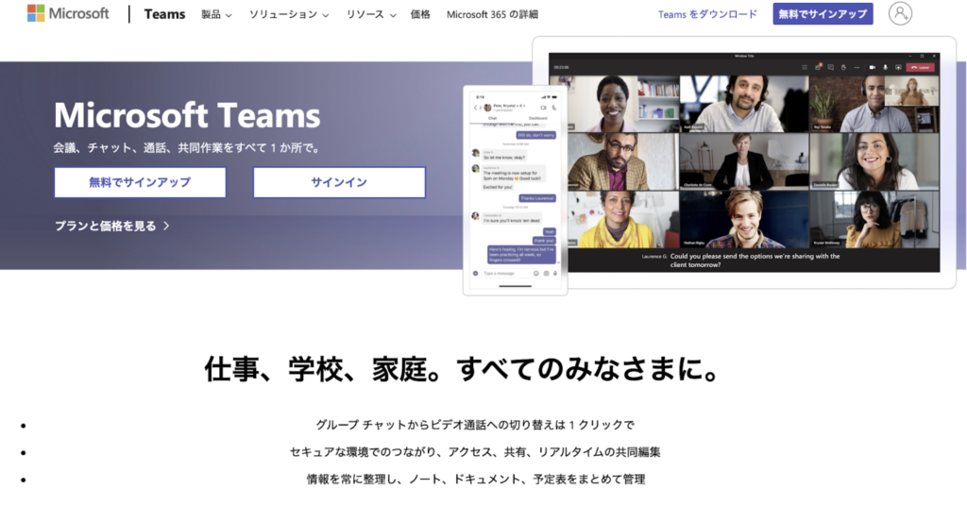967x523 pixels.
Task: Click bullet text セキュアな環境でのつながり
Action: click(475, 452)
